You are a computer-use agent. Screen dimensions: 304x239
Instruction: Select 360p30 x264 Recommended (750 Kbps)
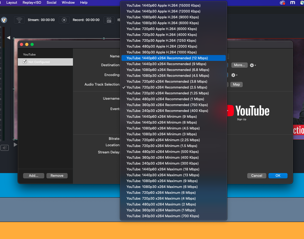pyautogui.click(x=173, y=105)
